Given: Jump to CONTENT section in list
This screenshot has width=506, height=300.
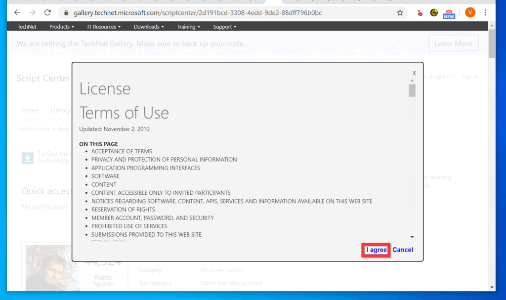Looking at the screenshot, I should pos(104,185).
